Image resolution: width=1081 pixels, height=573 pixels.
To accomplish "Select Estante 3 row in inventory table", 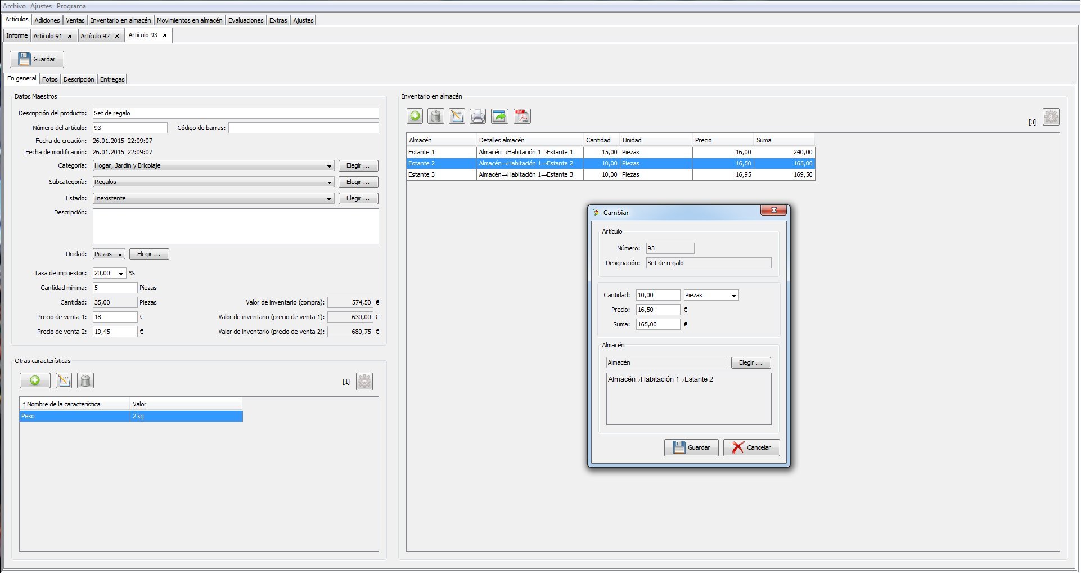I will pyautogui.click(x=611, y=175).
